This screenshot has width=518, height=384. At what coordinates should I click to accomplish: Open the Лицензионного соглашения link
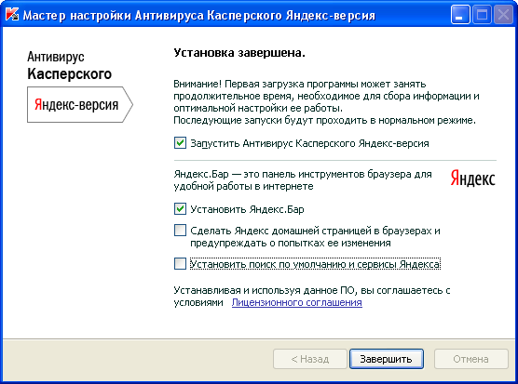[x=296, y=302]
